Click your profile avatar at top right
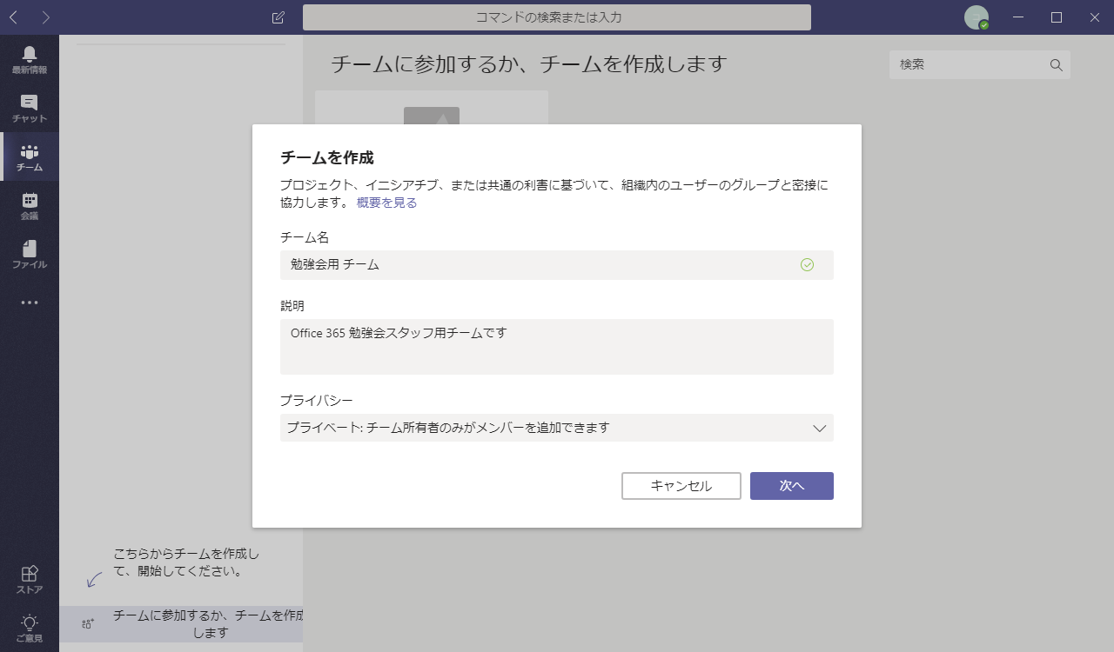The height and width of the screenshot is (652, 1114). tap(976, 17)
